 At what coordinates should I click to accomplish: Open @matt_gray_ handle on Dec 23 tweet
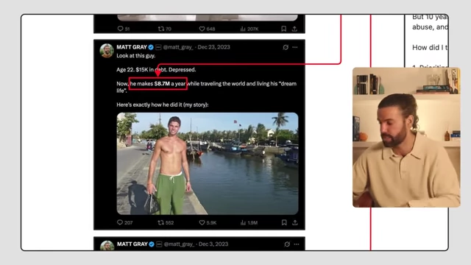178,47
